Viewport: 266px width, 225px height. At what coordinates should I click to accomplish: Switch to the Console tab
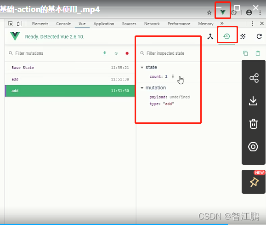tap(63, 24)
